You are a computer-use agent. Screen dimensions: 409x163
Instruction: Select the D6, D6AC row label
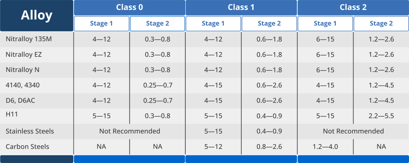(x=20, y=100)
